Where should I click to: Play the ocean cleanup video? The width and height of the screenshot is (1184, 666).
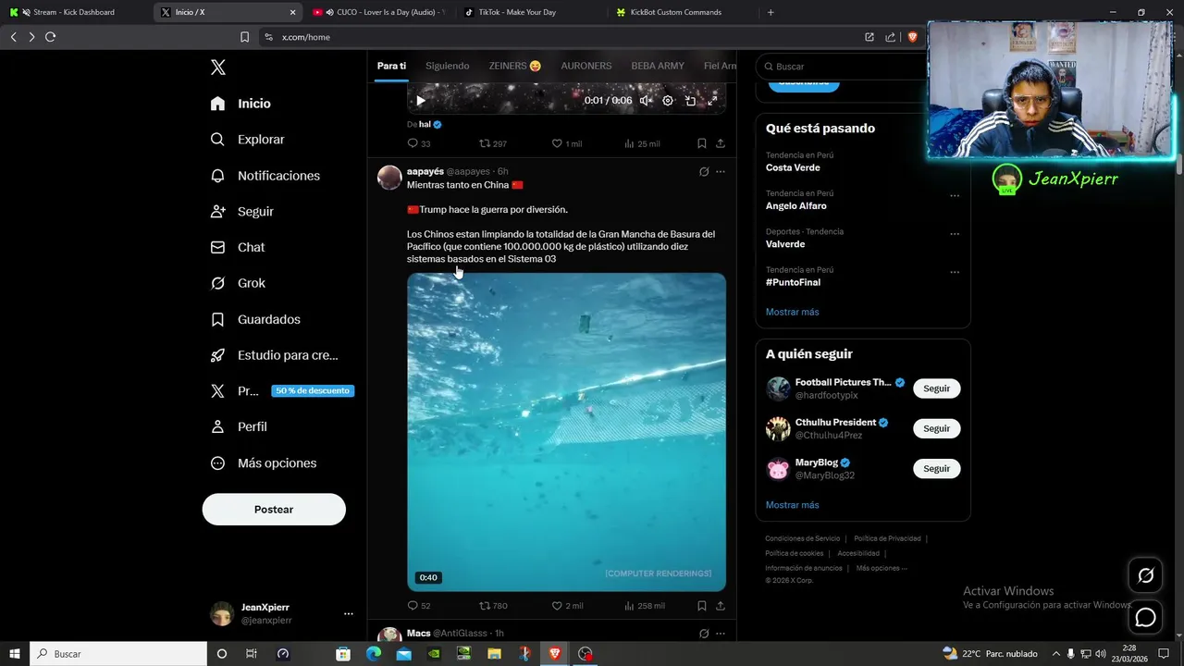[x=566, y=432]
